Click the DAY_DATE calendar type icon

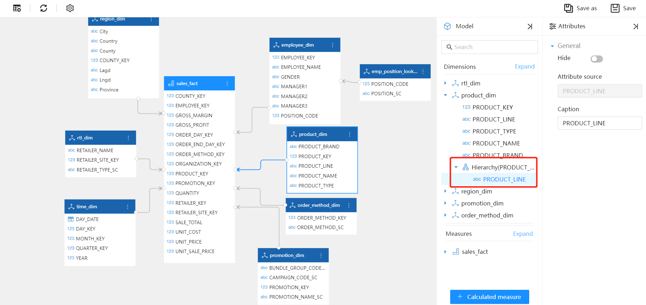tap(71, 219)
